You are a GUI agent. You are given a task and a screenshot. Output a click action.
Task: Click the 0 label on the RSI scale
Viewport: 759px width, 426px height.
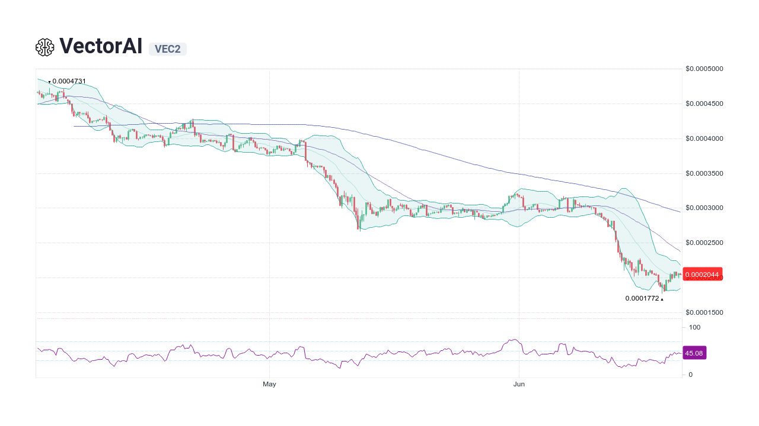pos(690,375)
